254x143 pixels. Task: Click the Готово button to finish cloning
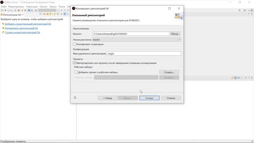(x=149, y=98)
